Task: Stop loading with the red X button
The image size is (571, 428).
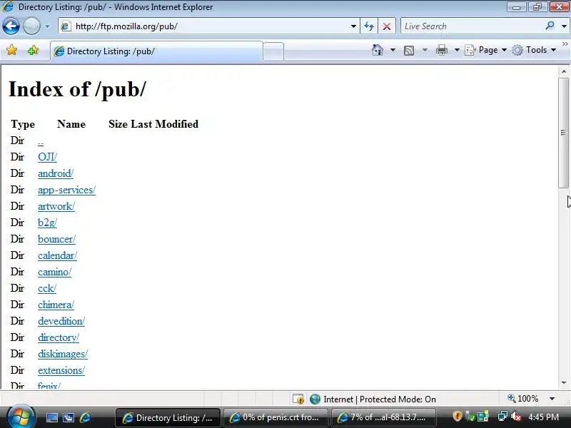Action: [387, 26]
